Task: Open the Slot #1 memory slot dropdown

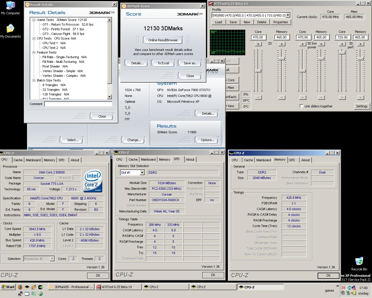Action: 142,173
